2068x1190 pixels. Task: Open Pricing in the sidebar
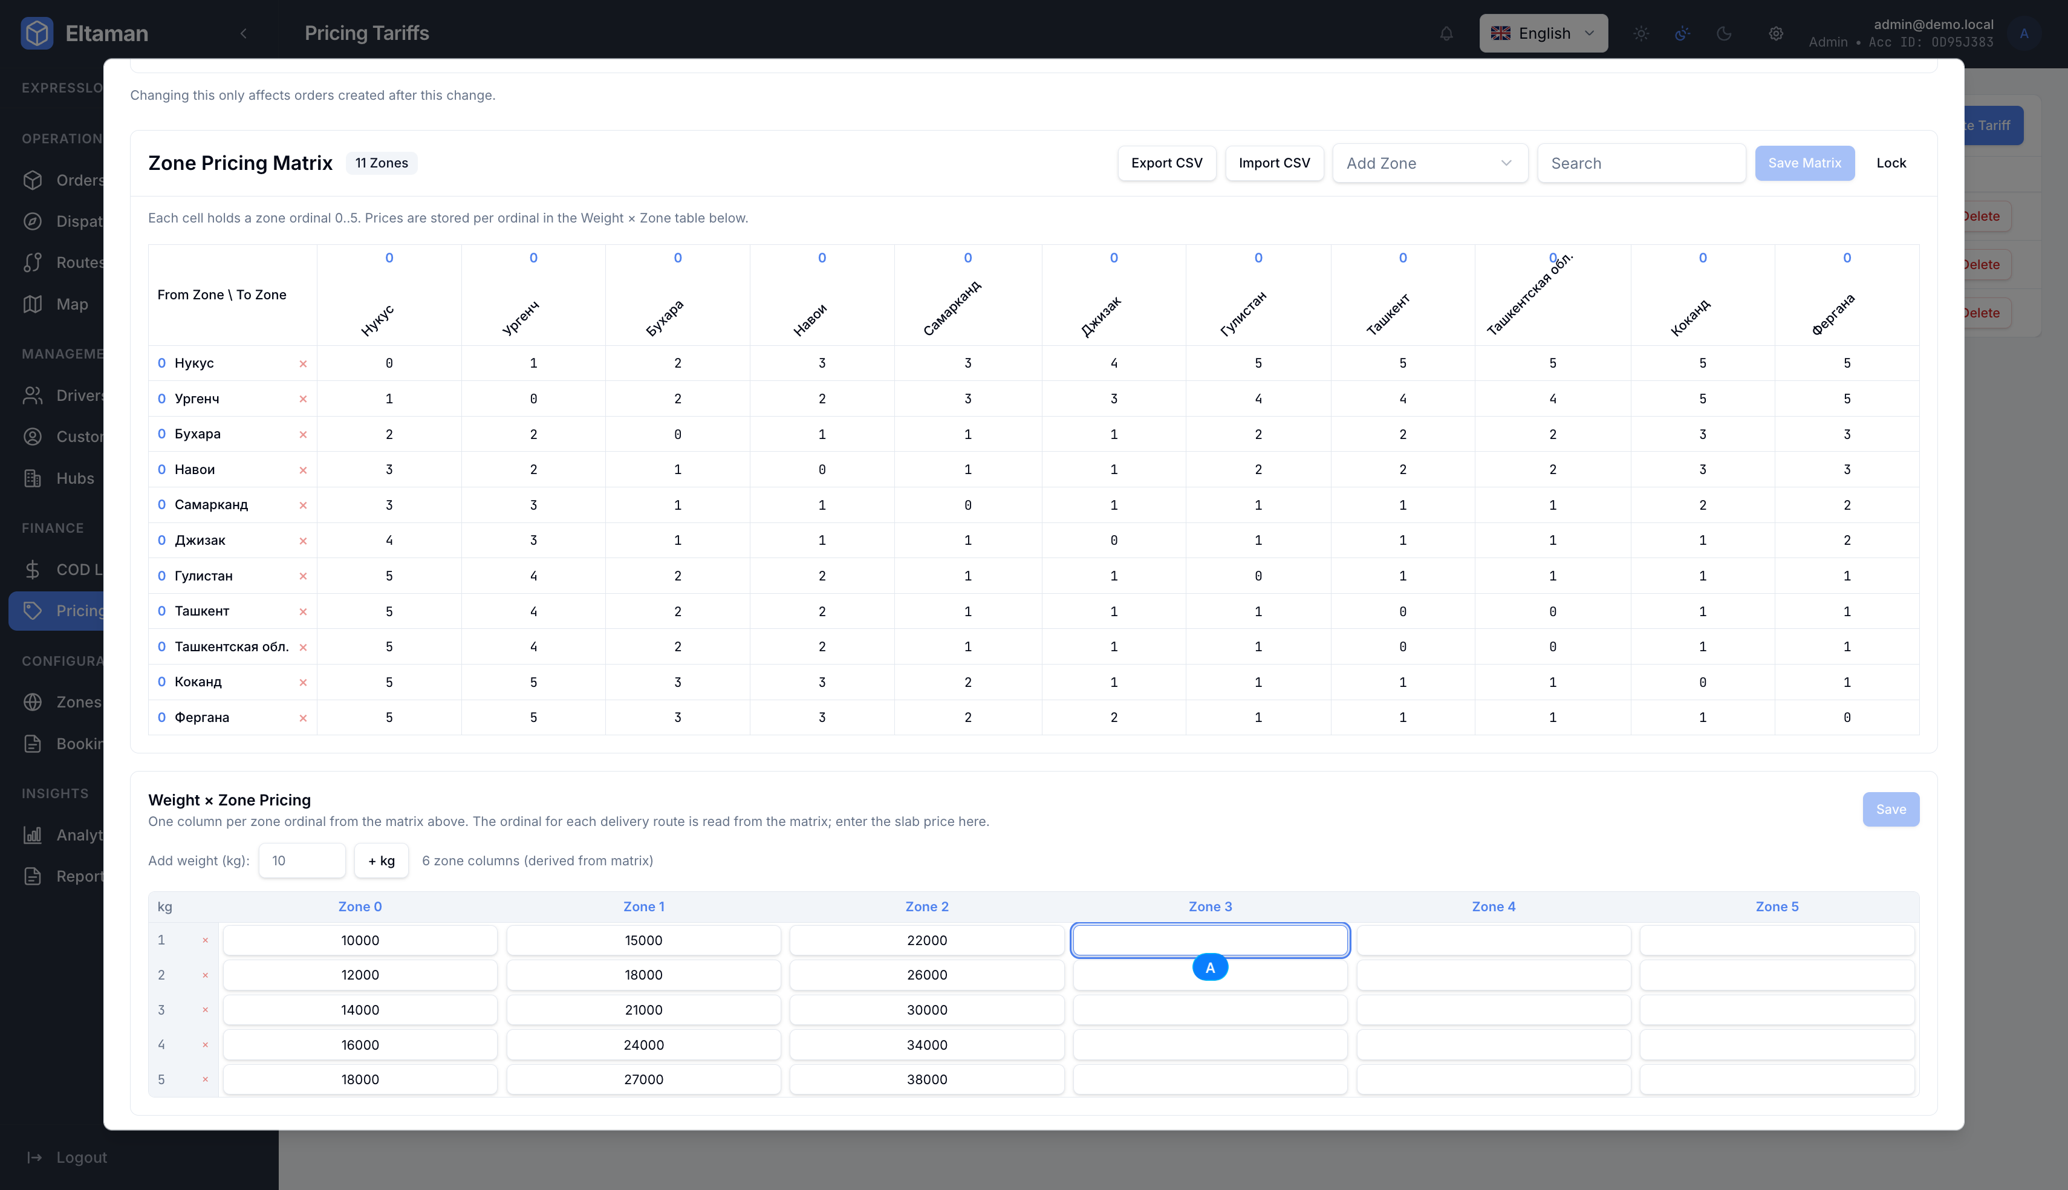(57, 611)
